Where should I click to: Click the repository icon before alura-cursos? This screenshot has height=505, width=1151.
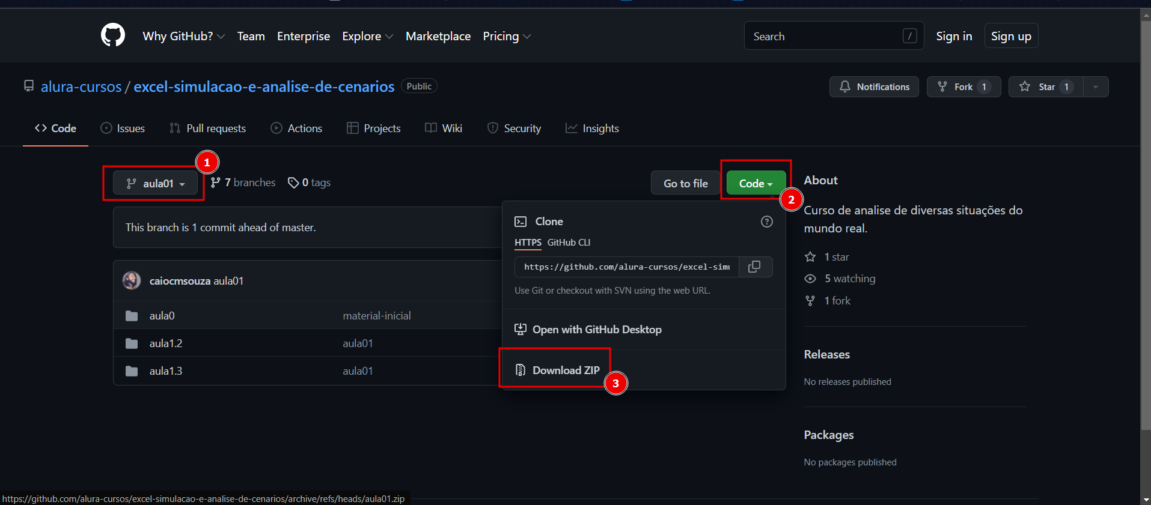29,86
